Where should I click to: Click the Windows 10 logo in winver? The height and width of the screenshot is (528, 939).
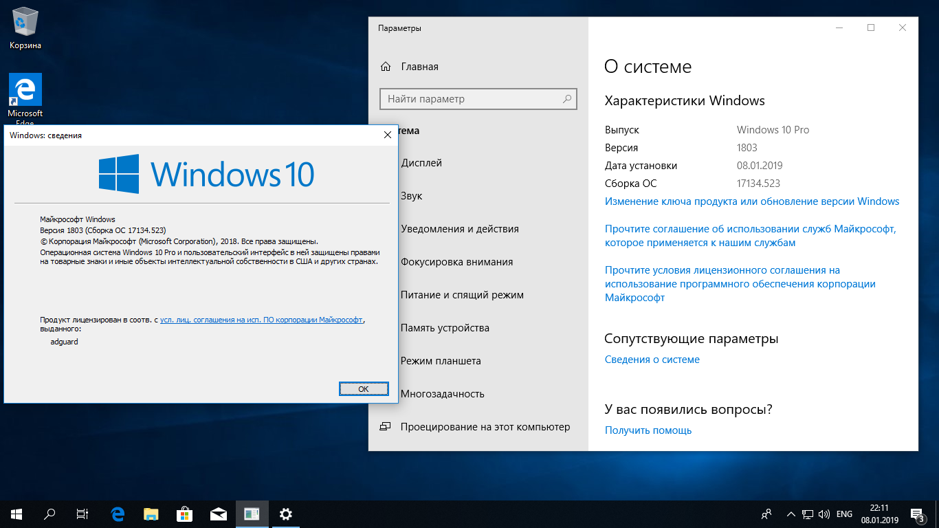pos(206,173)
